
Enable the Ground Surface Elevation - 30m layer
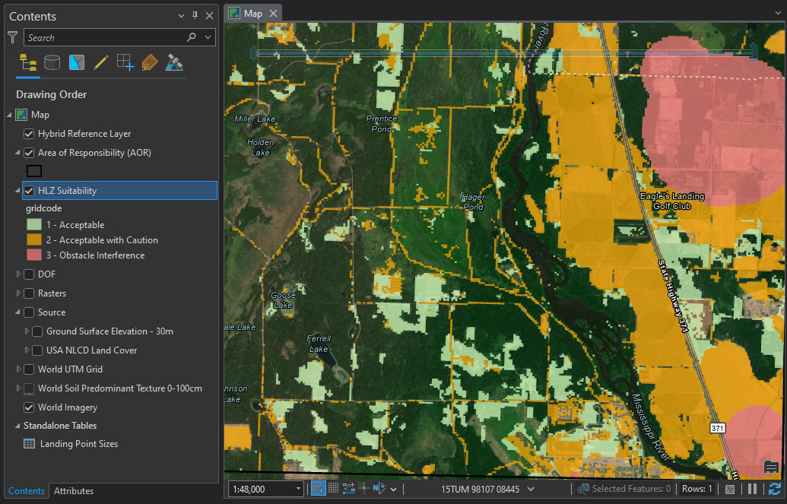tap(38, 331)
